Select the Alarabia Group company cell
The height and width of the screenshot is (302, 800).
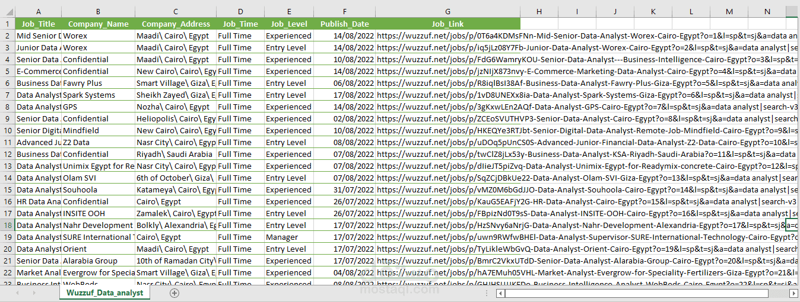pos(99,261)
